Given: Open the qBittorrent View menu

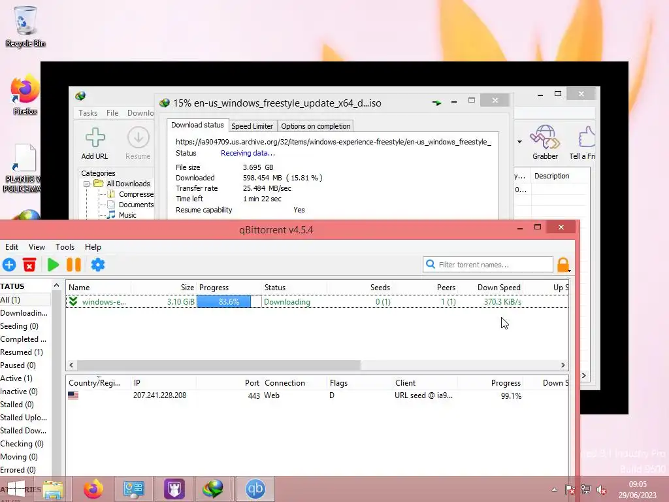Looking at the screenshot, I should tap(37, 246).
